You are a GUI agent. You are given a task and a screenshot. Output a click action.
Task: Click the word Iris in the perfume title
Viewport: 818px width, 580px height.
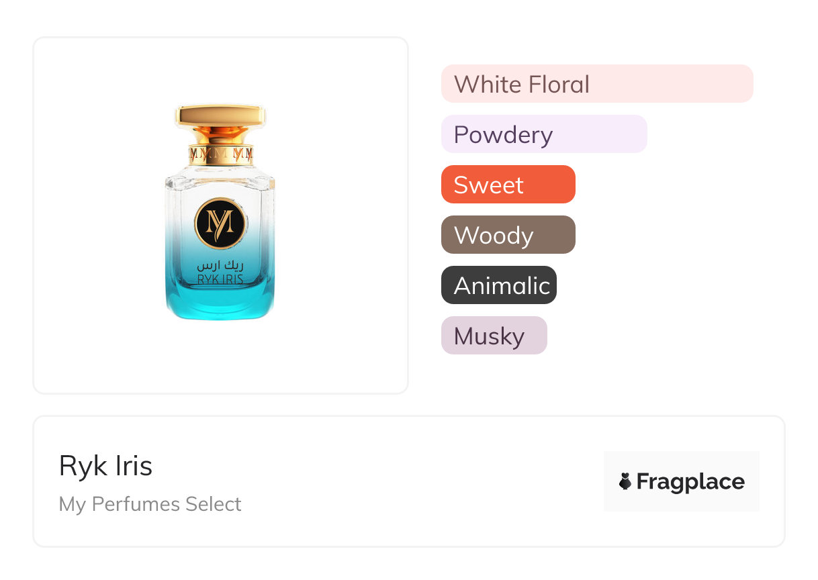coord(132,466)
